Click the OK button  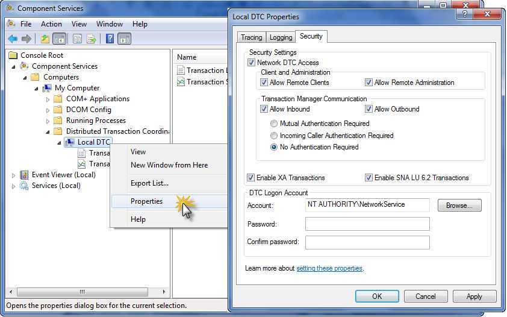[377, 297]
